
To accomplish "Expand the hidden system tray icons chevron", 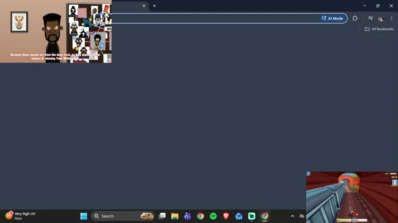I will pos(292,216).
